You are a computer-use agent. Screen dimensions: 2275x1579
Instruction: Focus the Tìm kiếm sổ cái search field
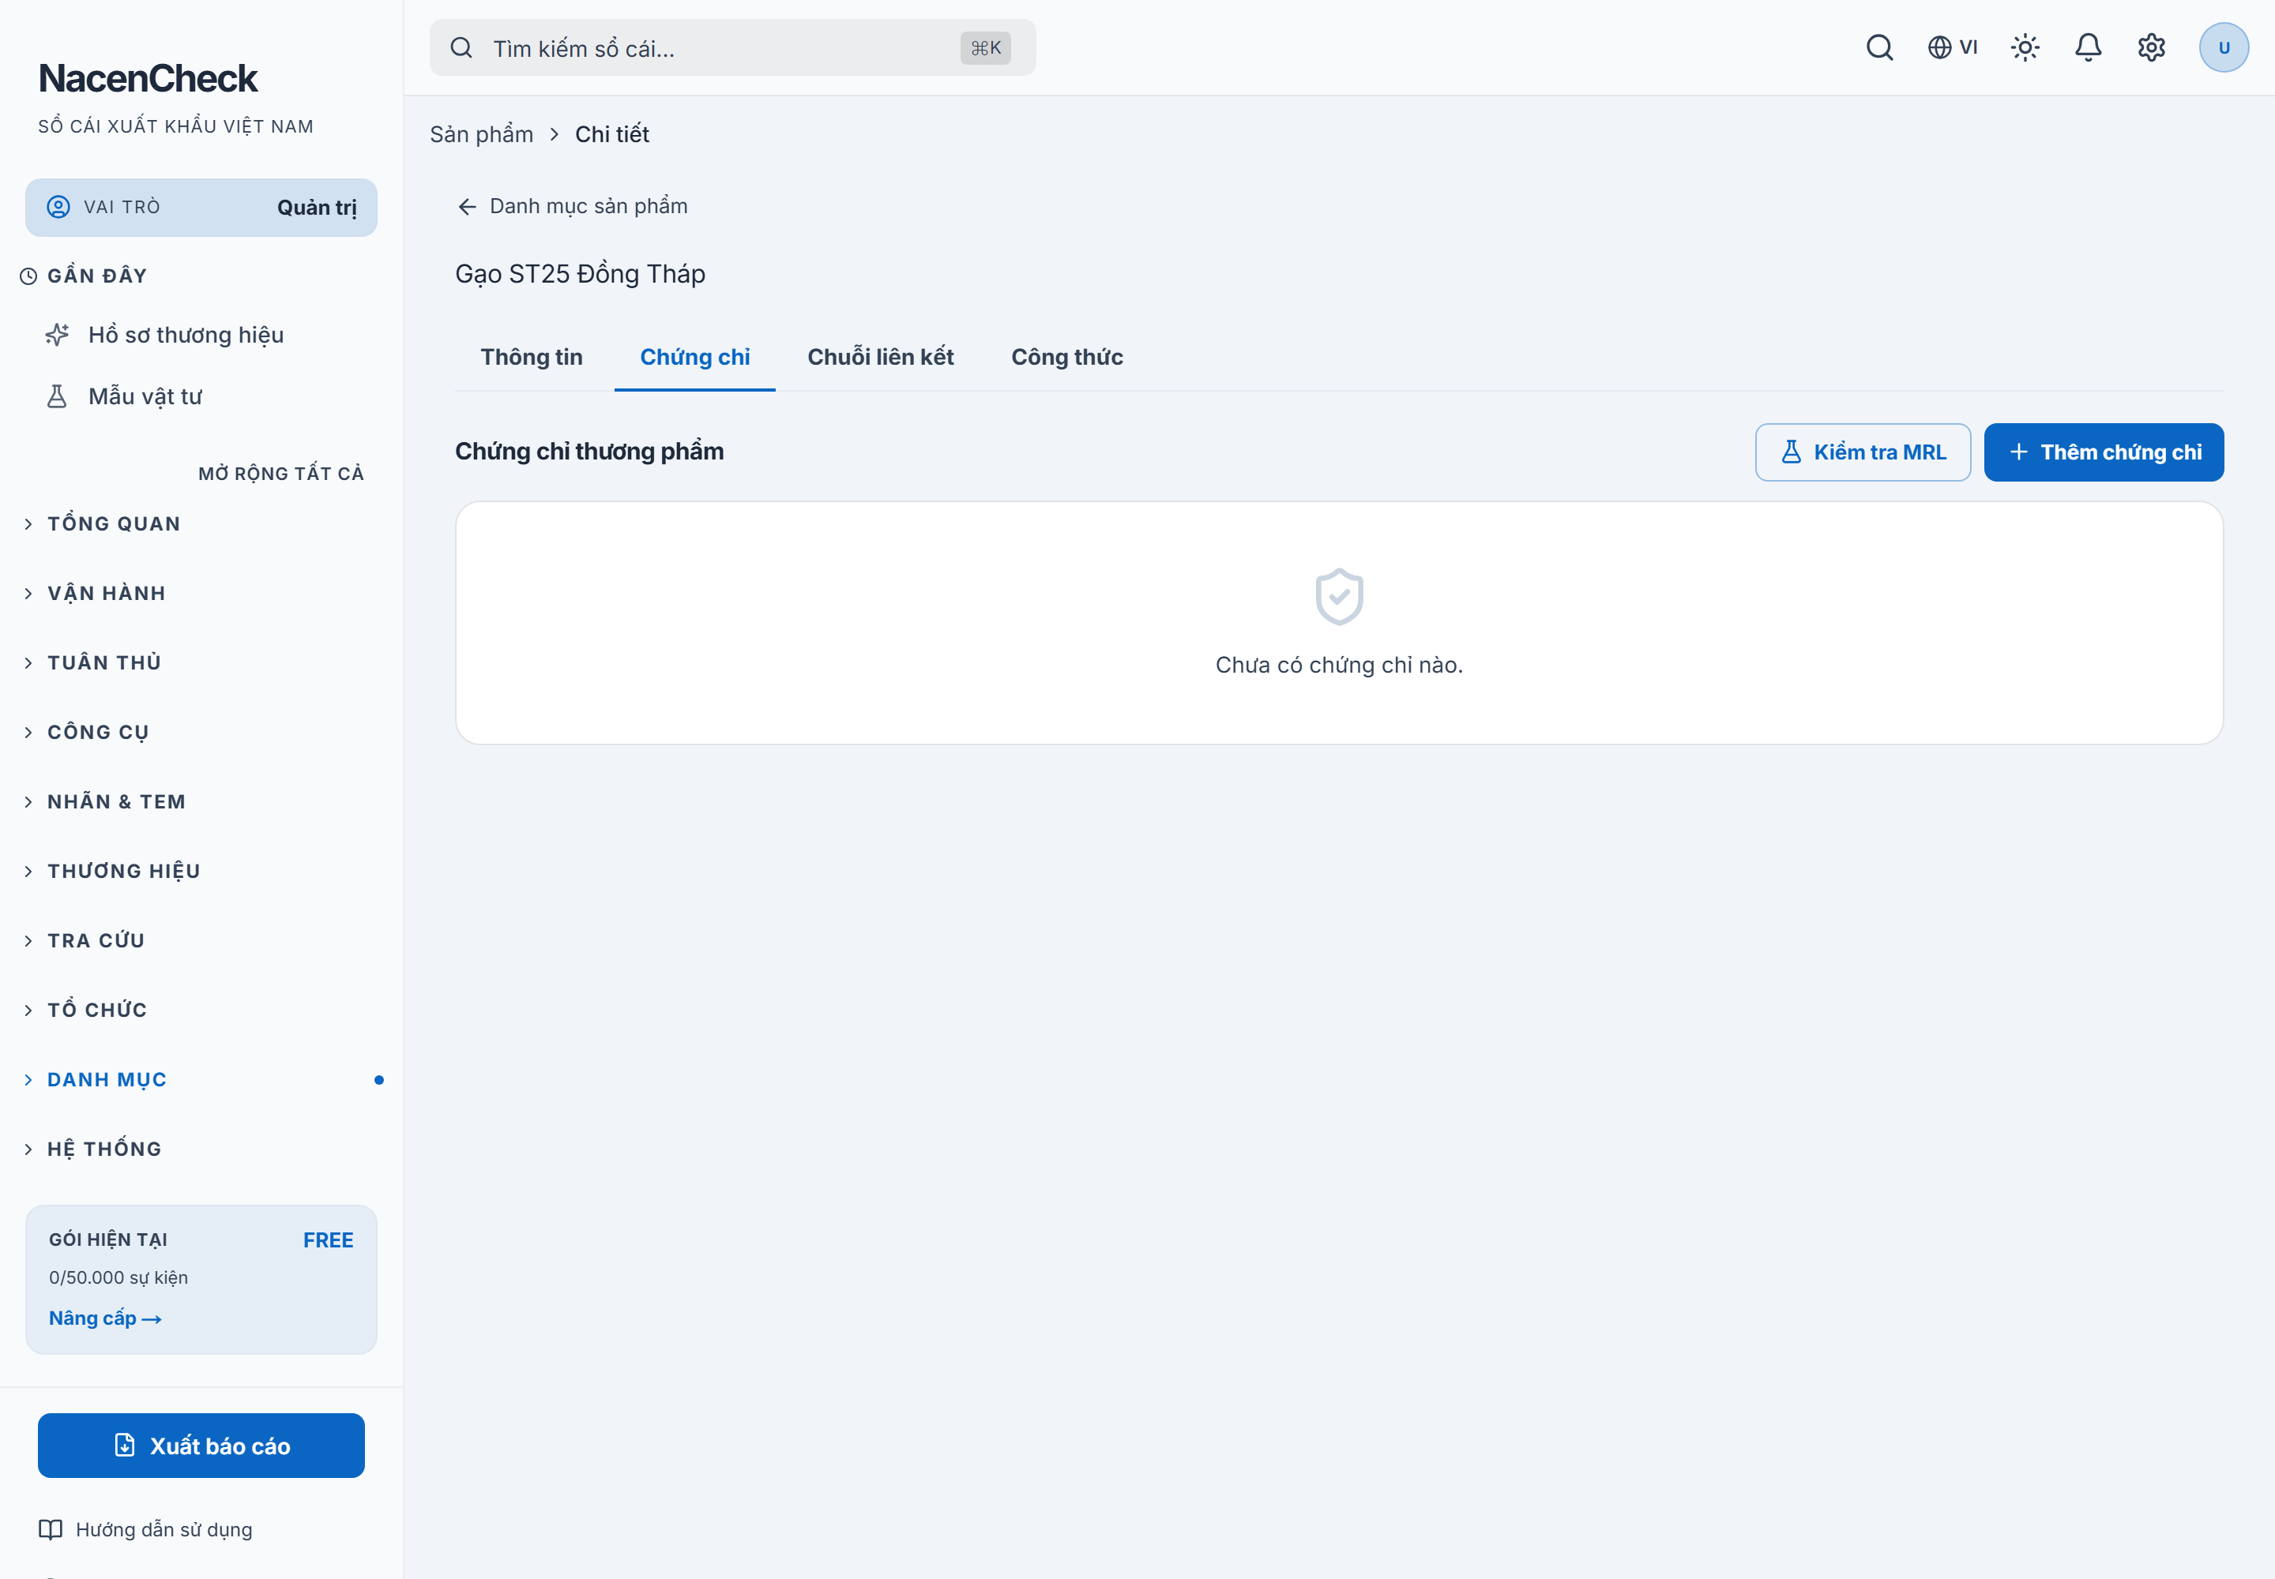tap(732, 47)
